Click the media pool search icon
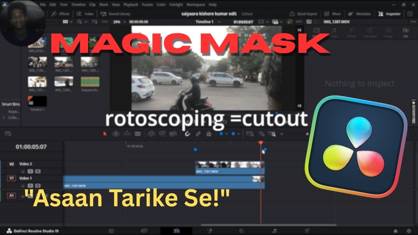 pyautogui.click(x=80, y=22)
